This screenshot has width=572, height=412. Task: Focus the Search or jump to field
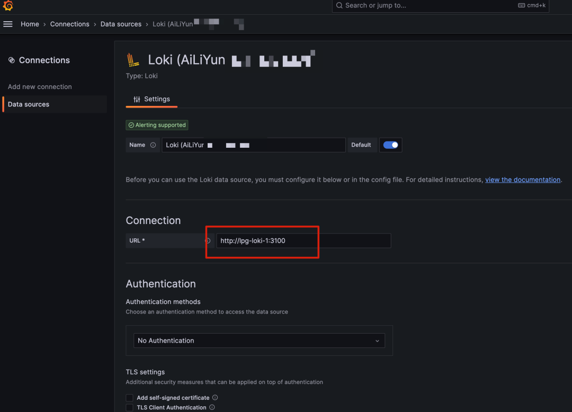[x=440, y=5]
